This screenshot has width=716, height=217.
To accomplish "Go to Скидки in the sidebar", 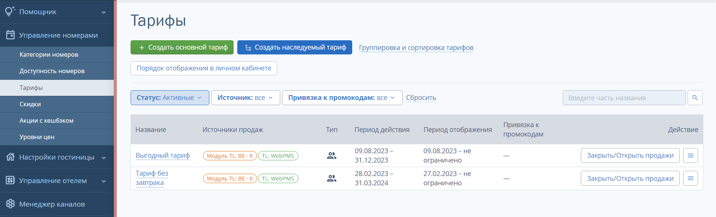I will click(57, 104).
